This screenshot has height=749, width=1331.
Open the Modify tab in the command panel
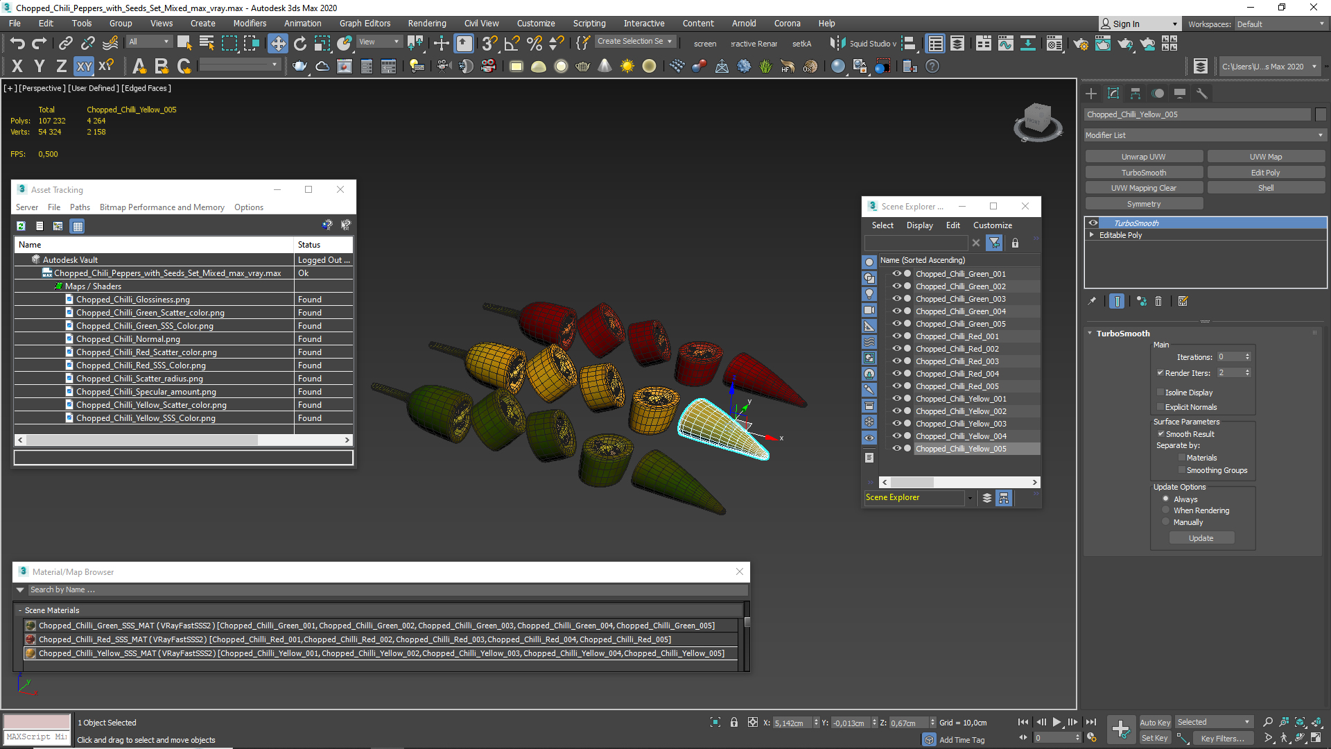(1113, 93)
